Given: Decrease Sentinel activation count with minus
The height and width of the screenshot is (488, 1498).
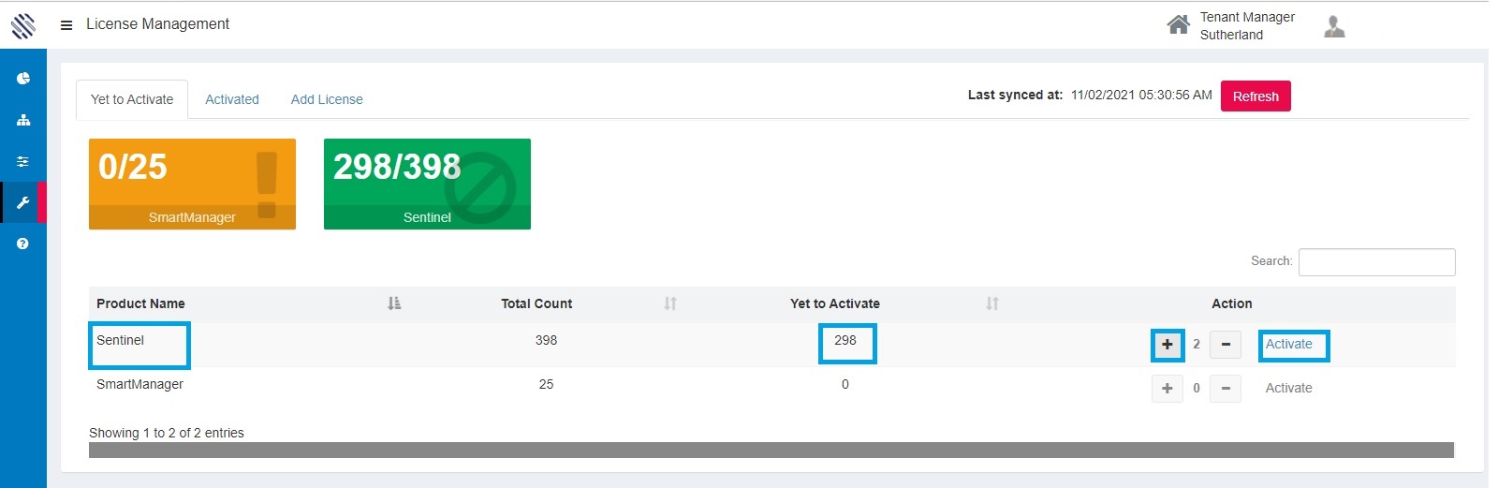Looking at the screenshot, I should tap(1225, 345).
